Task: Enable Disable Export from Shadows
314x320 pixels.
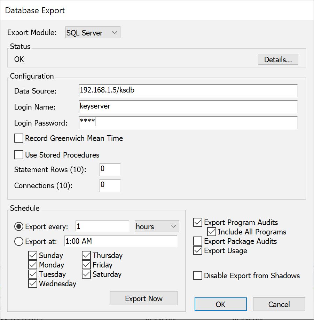Action: [x=198, y=276]
